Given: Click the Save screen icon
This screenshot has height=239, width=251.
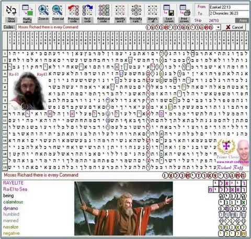Looking at the screenshot, I should coord(168,10).
